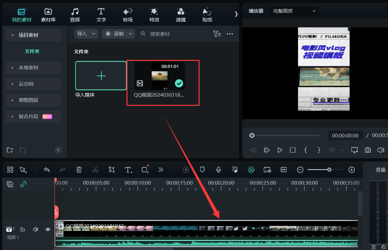Viewport: 388px width, 250px height.
Task: Hide the Video 1 track with eye icon
Action: 48,229
